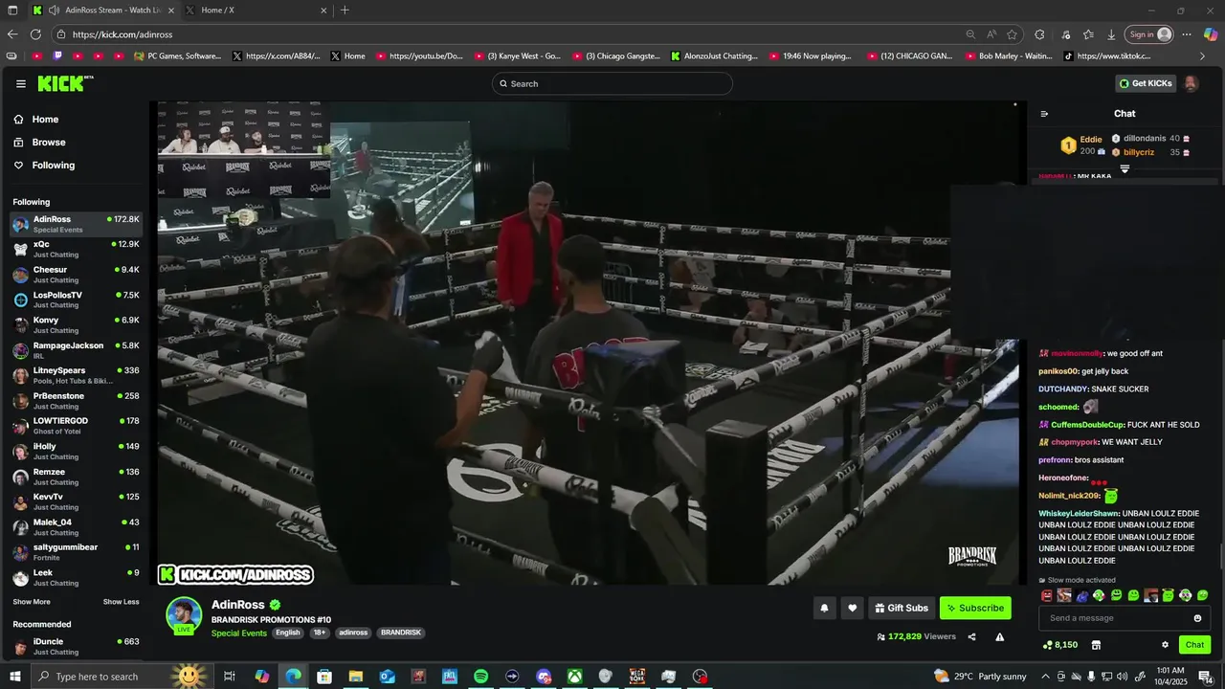
Task: Click the green Subscribe button
Action: click(975, 608)
